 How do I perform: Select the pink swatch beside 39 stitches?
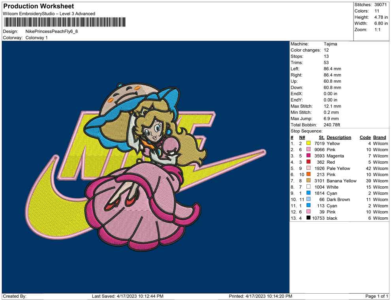tap(308, 211)
